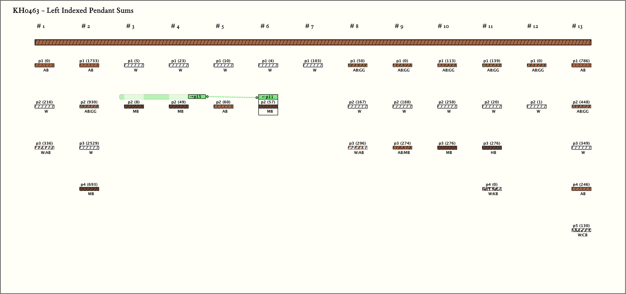This screenshot has height=294, width=626.
Task: Select the p3 (2529) white pendant bar
Action: coord(89,148)
